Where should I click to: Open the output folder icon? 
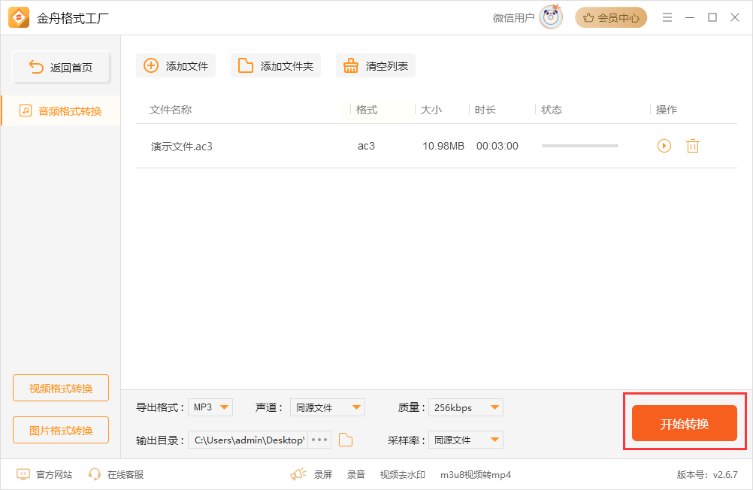346,440
